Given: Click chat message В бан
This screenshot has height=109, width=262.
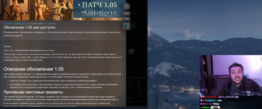Looking at the screenshot, I should point(216,104).
